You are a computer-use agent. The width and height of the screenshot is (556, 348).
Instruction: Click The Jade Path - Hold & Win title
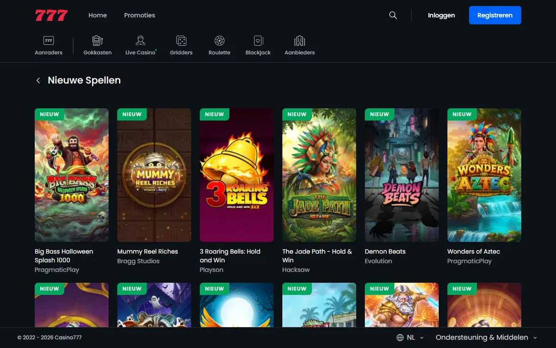(x=317, y=256)
